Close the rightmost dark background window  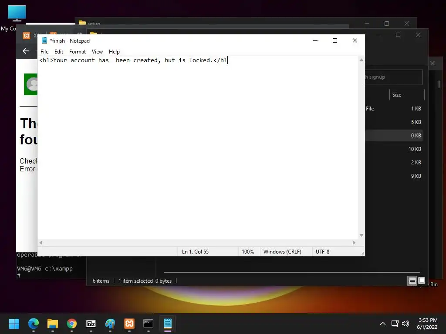pyautogui.click(x=432, y=63)
